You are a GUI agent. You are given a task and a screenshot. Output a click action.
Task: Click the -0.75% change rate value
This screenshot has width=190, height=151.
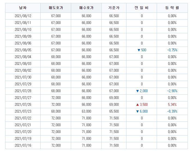172,50
